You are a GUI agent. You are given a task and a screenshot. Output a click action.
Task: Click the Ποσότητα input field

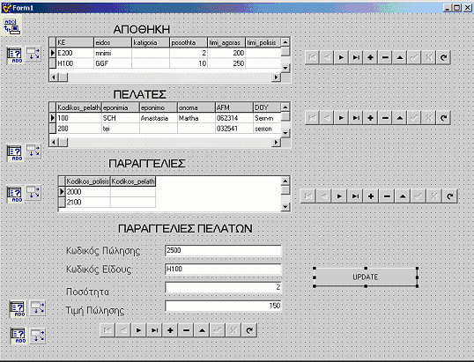[x=223, y=287]
